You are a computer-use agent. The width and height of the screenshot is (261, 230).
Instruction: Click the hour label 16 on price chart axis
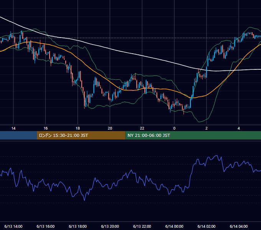[45, 128]
